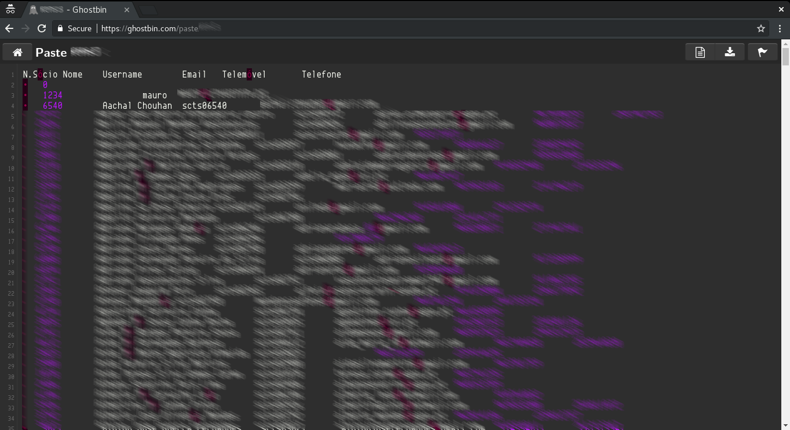Click the "Paste" title heading
790x430 pixels.
(x=51, y=53)
